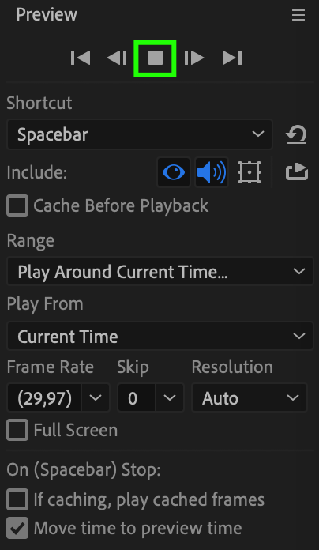Open the Resolution Auto dropdown
This screenshot has width=319, height=550.
250,397
